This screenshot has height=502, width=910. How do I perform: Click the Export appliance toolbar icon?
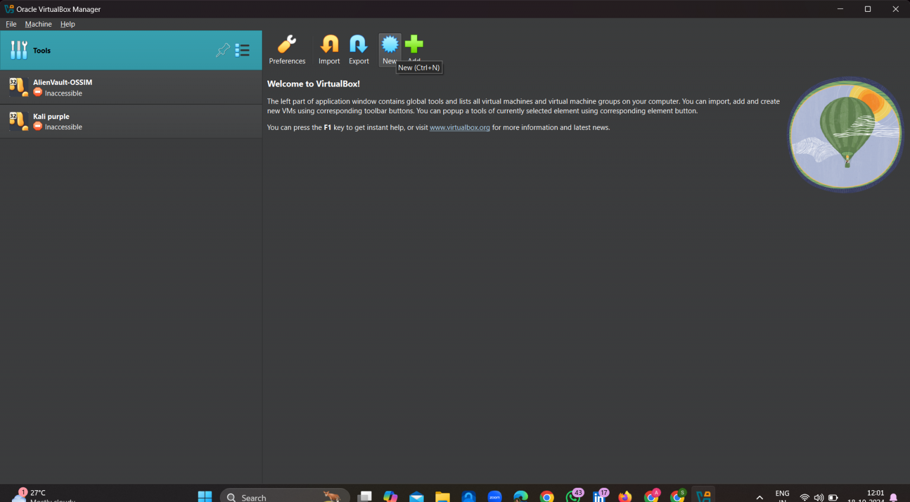pyautogui.click(x=358, y=50)
